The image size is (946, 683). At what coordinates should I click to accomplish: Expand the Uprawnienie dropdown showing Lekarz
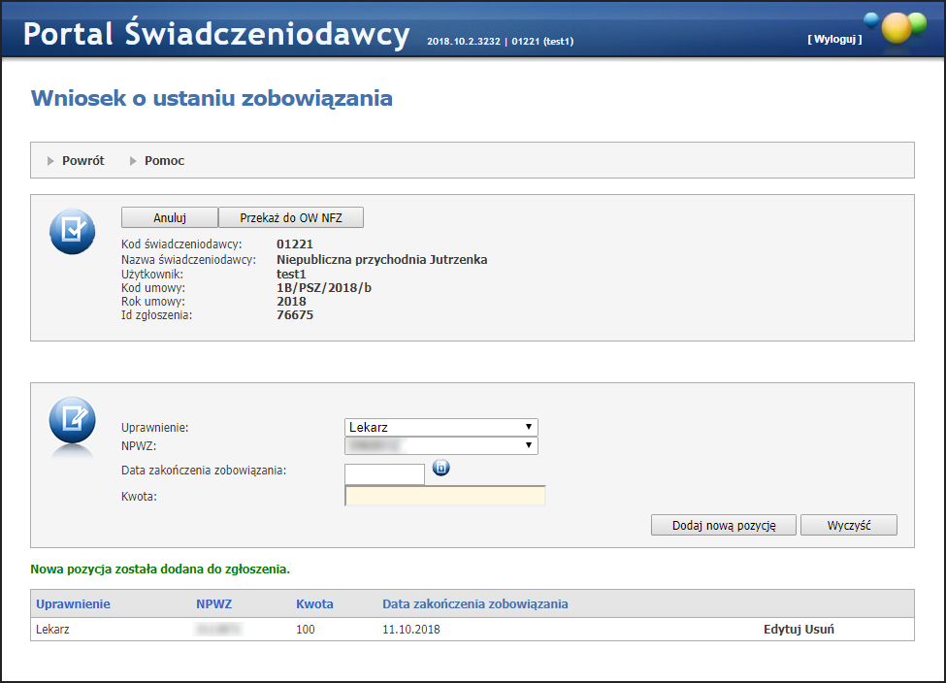point(440,427)
